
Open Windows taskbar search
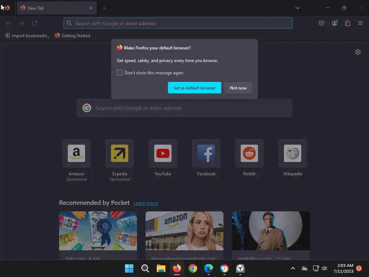coord(145,268)
